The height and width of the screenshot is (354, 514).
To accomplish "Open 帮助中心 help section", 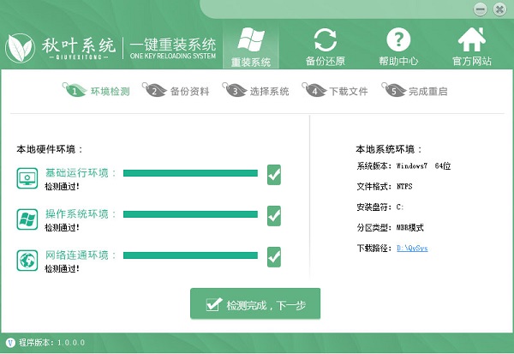I will pos(398,47).
